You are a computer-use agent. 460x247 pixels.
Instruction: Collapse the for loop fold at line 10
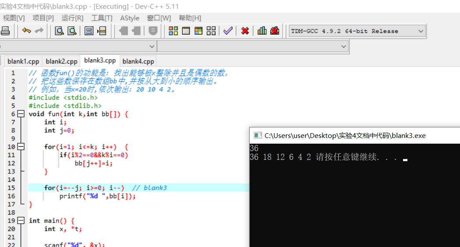tap(21, 147)
